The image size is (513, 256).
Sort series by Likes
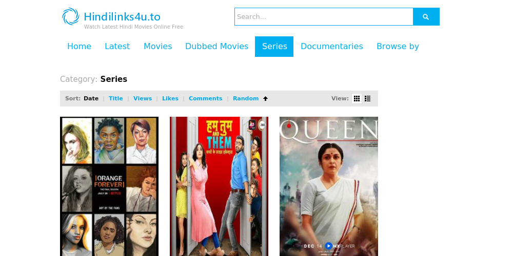tap(170, 99)
